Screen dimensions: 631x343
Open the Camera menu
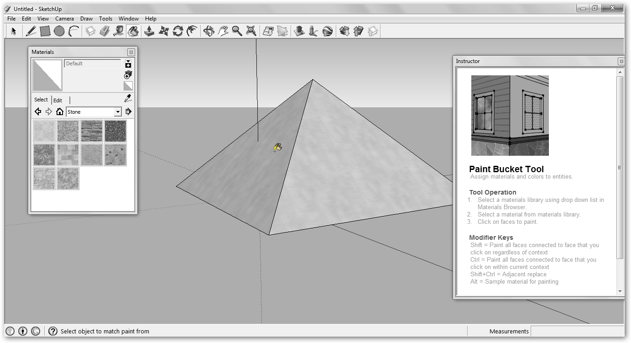coord(64,19)
